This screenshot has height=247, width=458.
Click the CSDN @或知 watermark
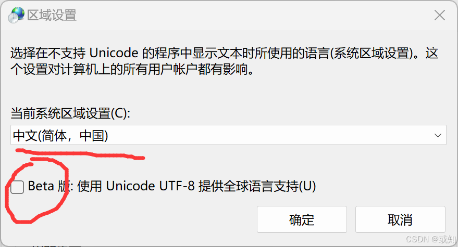coord(430,239)
